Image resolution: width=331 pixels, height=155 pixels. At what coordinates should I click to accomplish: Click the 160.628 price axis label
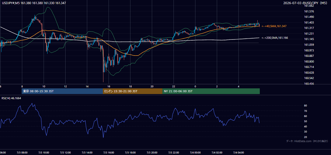(309, 73)
